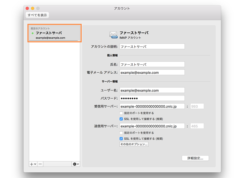Image resolution: width=241 pixels, height=178 pixels.
Task: Click the add account plus button
Action: pyautogui.click(x=33, y=164)
